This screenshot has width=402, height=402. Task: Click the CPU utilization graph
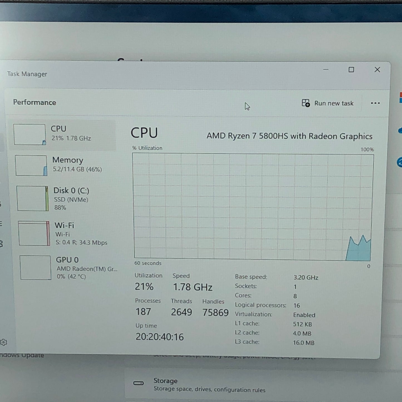tap(253, 207)
